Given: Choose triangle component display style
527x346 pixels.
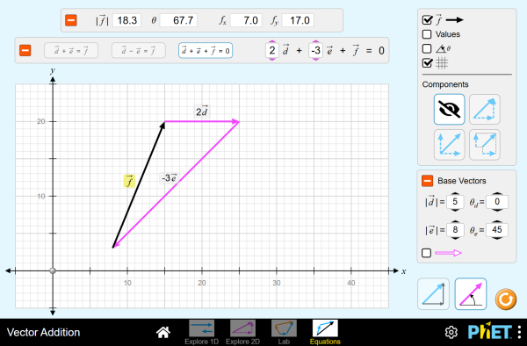Looking at the screenshot, I should pyautogui.click(x=484, y=109).
